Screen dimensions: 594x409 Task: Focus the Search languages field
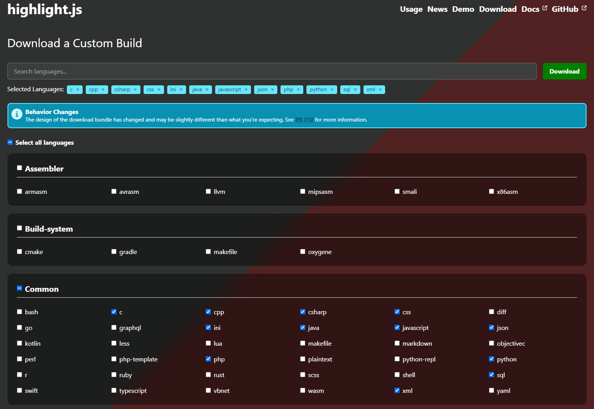point(272,71)
